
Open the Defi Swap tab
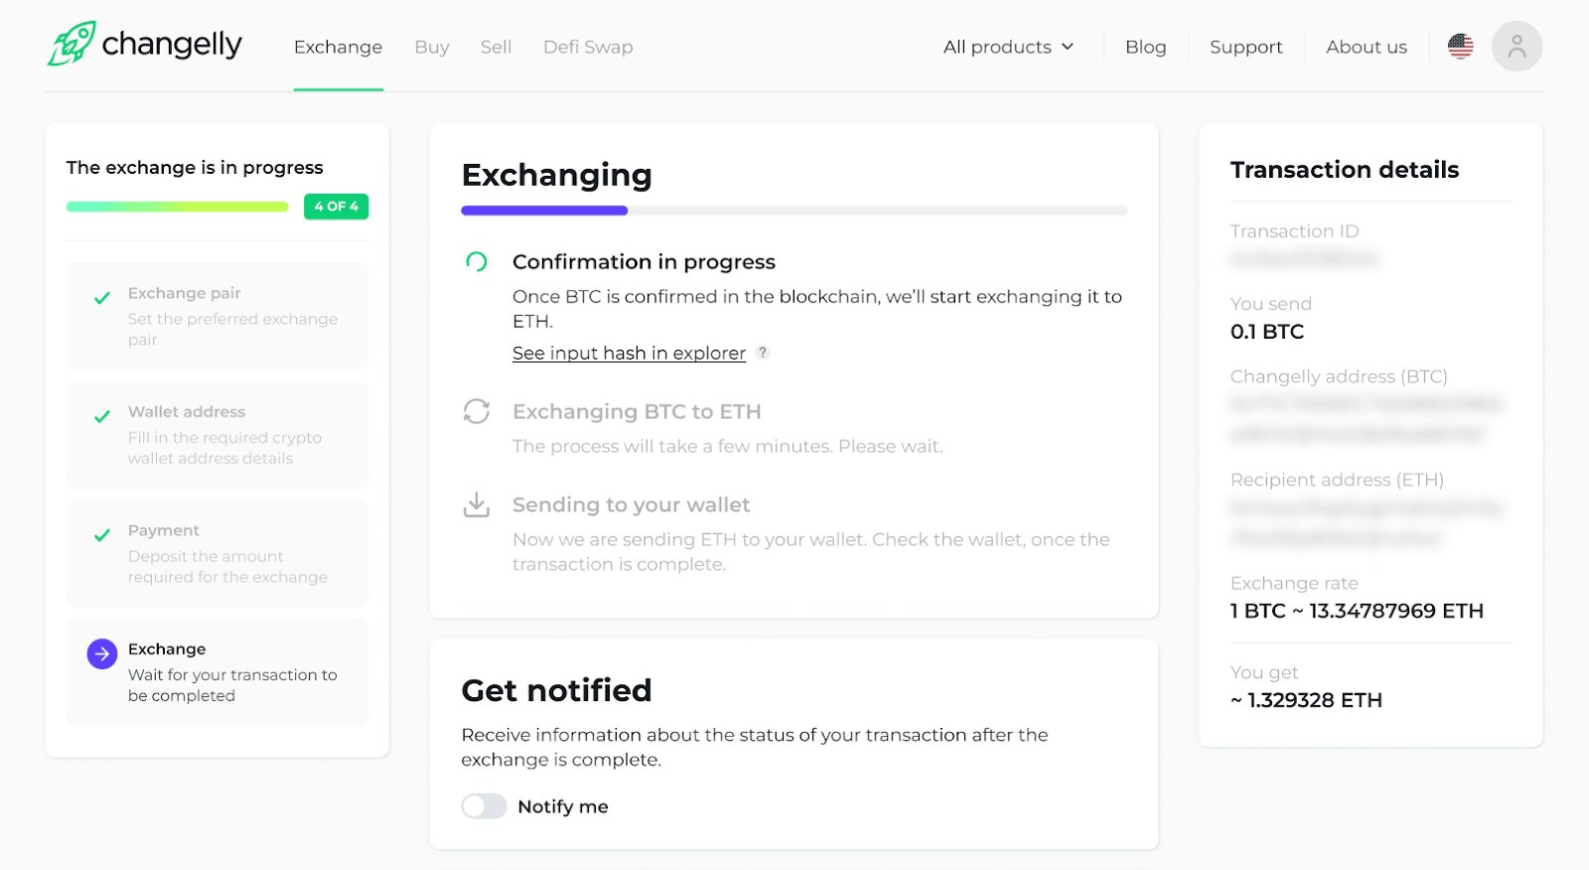pos(588,47)
